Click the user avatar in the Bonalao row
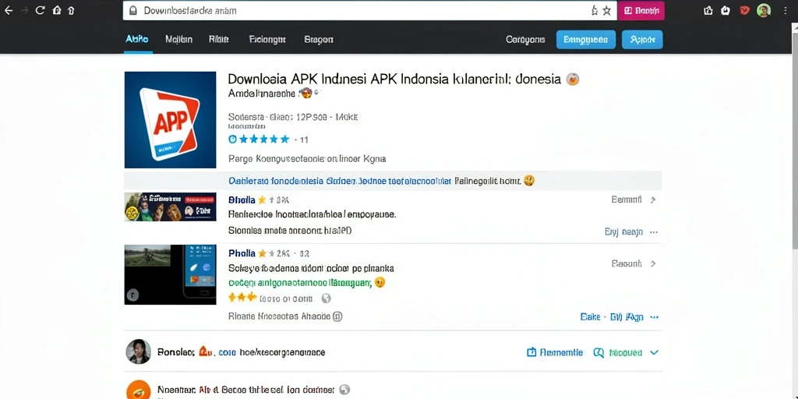This screenshot has height=399, width=798. click(139, 351)
